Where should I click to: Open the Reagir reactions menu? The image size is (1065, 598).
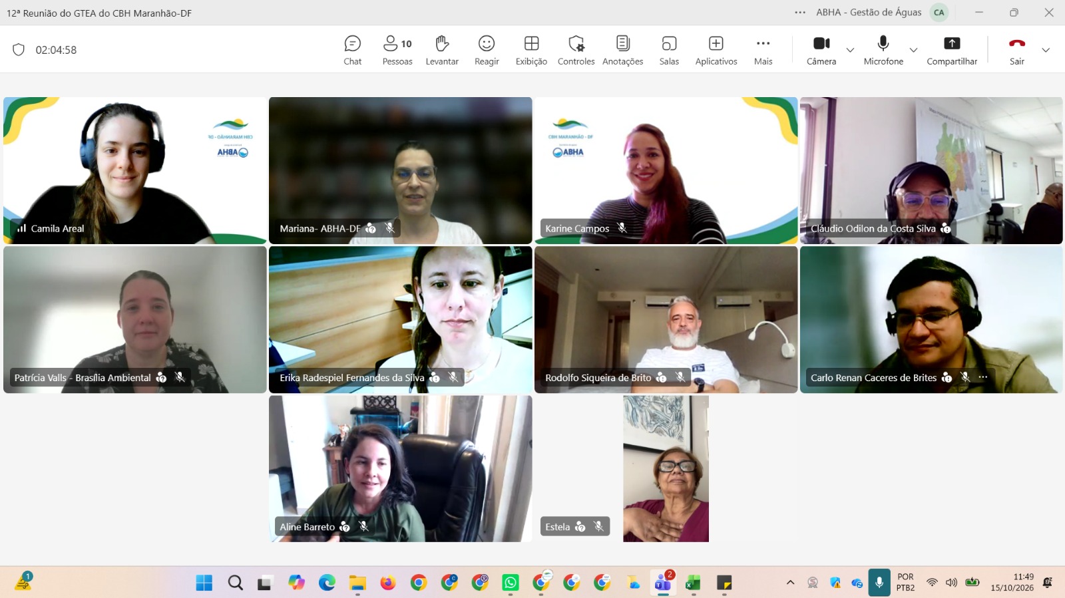tap(487, 51)
